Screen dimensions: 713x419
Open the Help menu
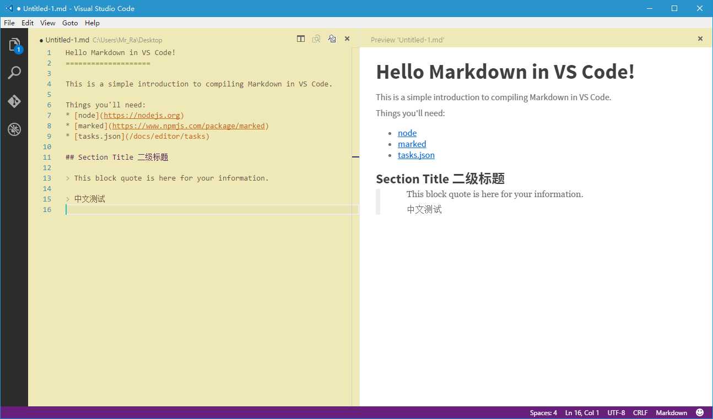coord(92,23)
